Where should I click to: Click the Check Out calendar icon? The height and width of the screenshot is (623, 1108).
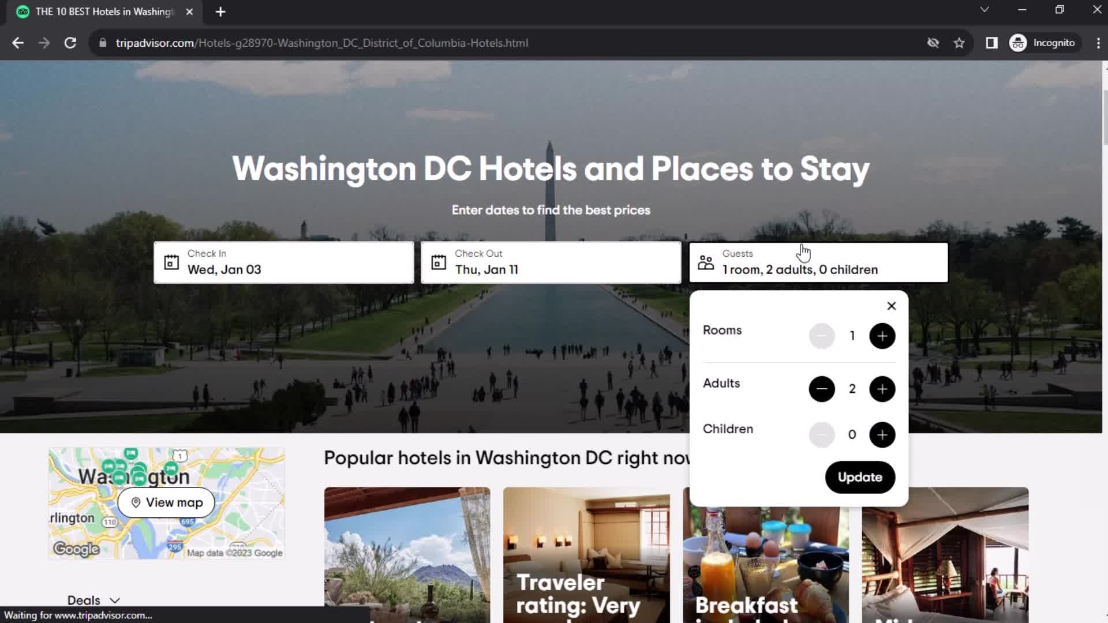pyautogui.click(x=439, y=262)
